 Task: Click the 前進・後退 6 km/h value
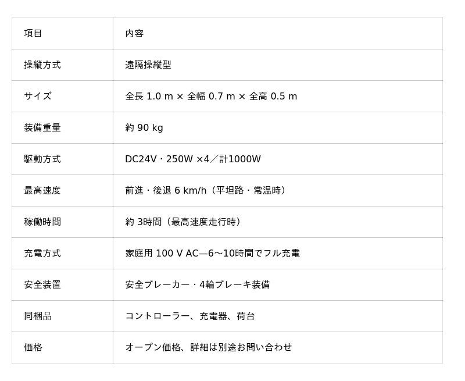(207, 190)
